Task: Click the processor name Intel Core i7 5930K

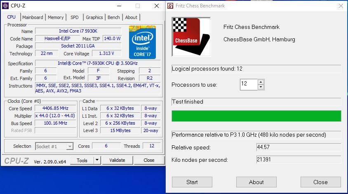Action: pyautogui.click(x=78, y=31)
